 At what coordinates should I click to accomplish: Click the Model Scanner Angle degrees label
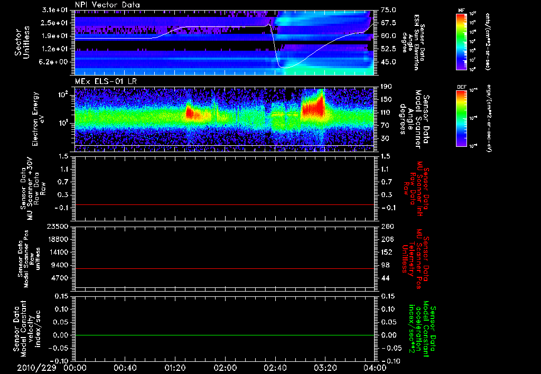[x=414, y=119]
